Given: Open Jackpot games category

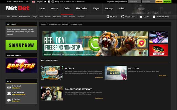Looking at the screenshot, I should pyautogui.click(x=35, y=17).
